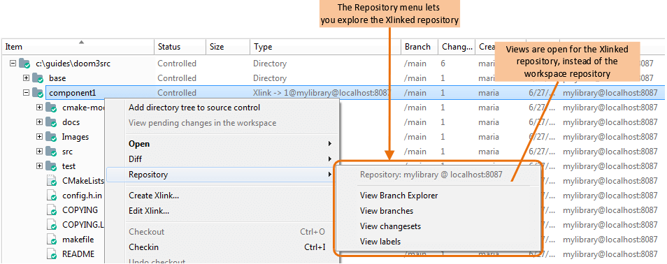Sort by the Type column header
The image size is (667, 264).
click(326, 47)
